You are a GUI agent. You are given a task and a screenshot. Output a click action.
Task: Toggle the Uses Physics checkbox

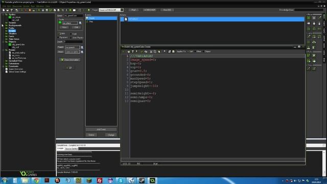click(71, 38)
